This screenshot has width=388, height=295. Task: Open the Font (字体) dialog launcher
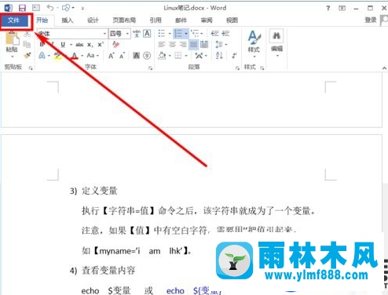click(150, 68)
